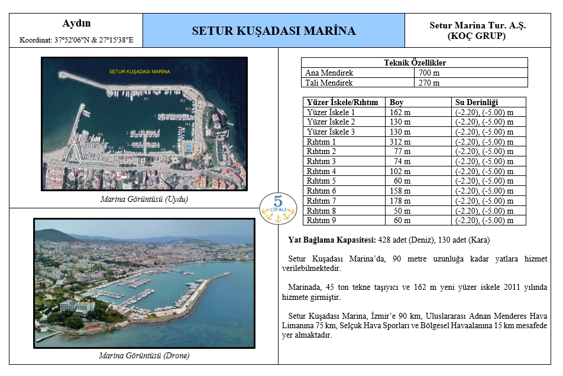Click the Marina Görüntüsü (Drone) caption
The image size is (563, 376).
tap(144, 355)
